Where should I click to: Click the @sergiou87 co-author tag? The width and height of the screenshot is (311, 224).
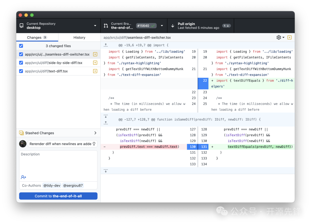click(73, 185)
